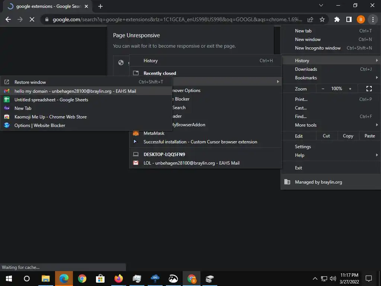Choose Cast... in the Chrome menu
This screenshot has height=286, width=381.
click(331, 108)
